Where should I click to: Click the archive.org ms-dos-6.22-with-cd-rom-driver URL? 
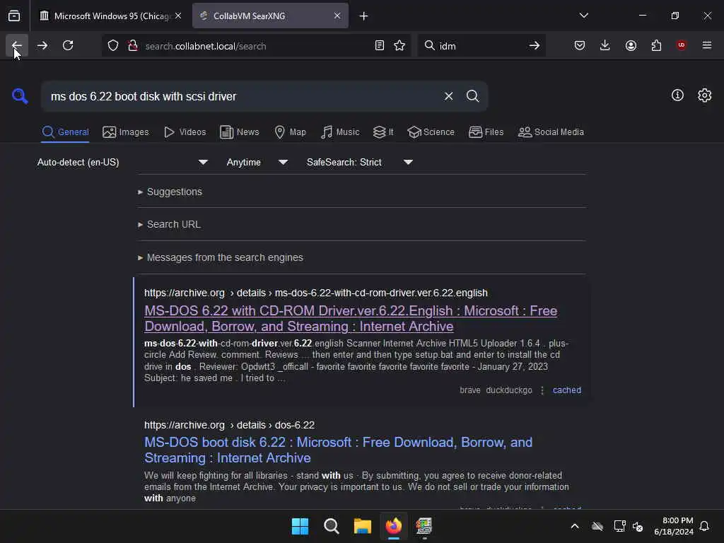316,293
